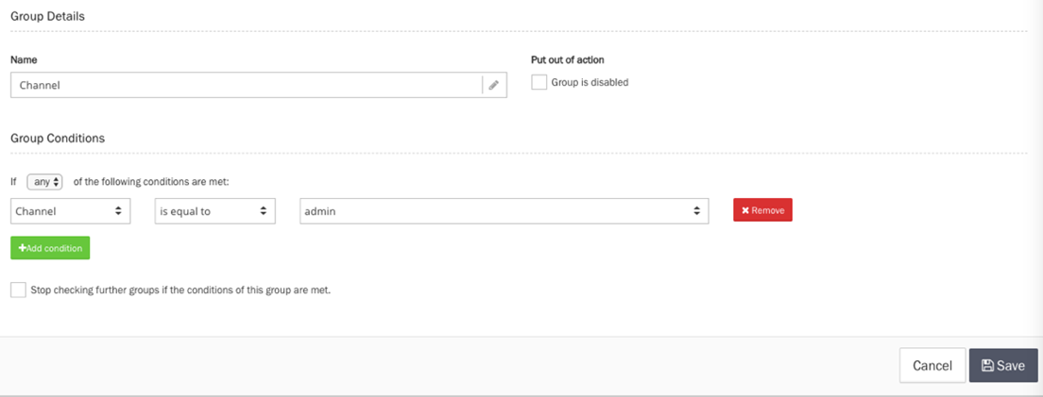Click the Group Details section heading
The height and width of the screenshot is (397, 1043).
46,17
